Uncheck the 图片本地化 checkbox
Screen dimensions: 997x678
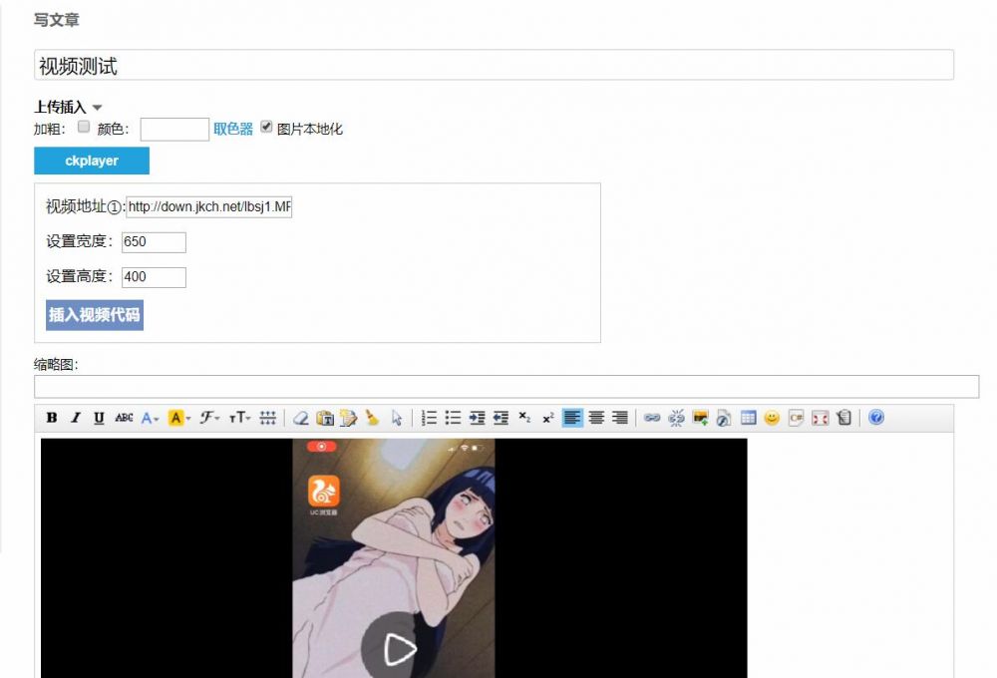pyautogui.click(x=266, y=128)
